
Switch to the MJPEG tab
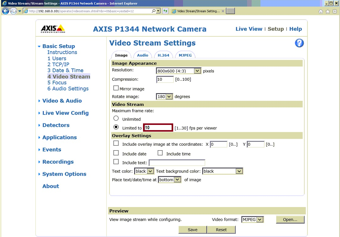tap(185, 55)
